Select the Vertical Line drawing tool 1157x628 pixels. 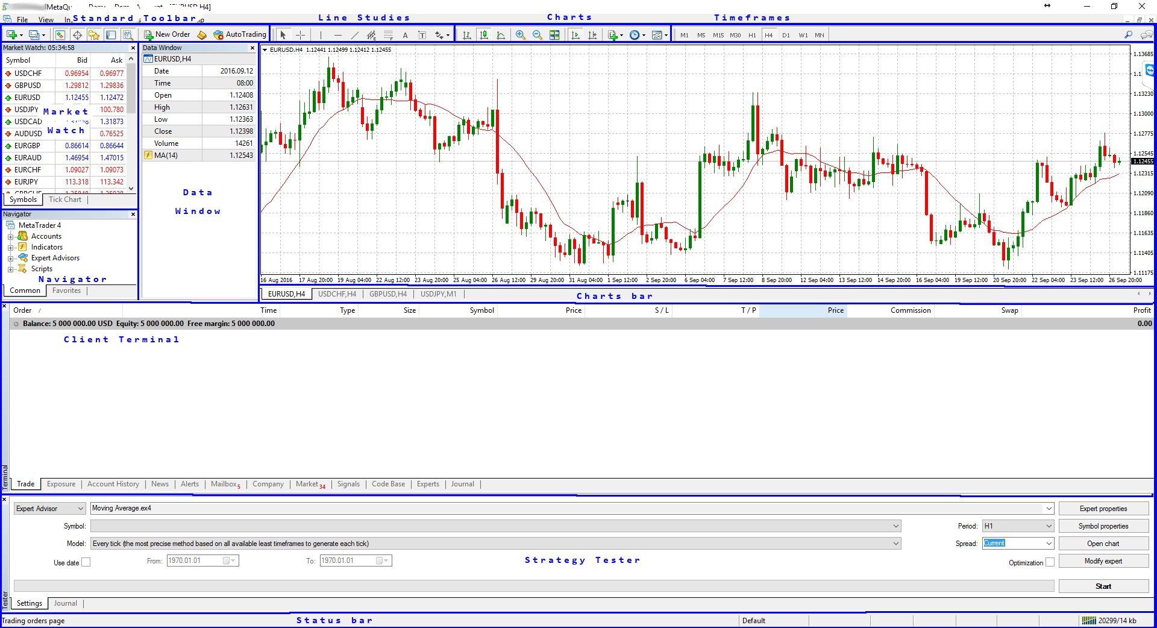[321, 35]
